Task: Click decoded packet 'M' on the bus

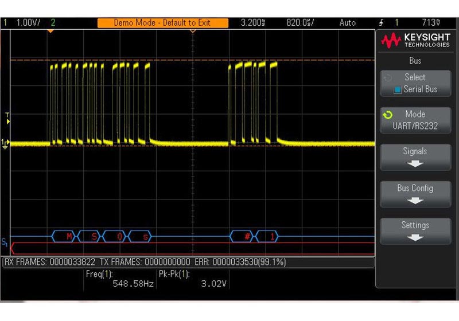Action: pyautogui.click(x=64, y=236)
